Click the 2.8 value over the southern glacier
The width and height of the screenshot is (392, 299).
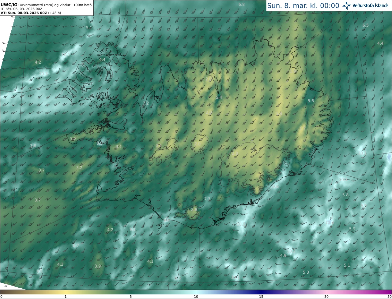pyautogui.click(x=194, y=209)
